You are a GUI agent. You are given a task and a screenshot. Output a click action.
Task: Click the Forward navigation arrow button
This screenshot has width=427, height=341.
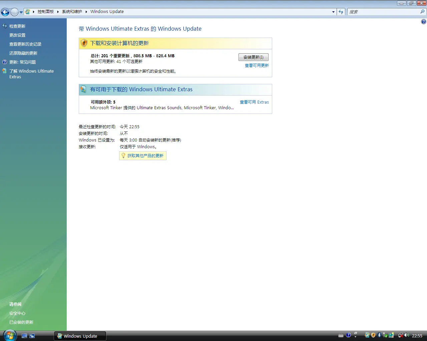14,12
